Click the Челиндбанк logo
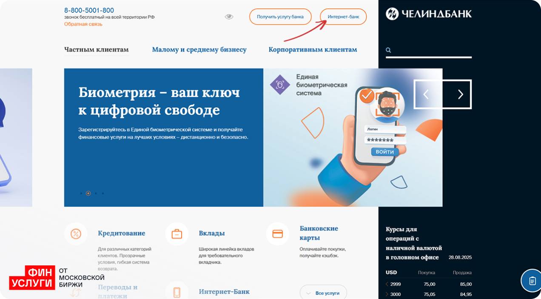Screen dimensions: 541x299 click(429, 14)
